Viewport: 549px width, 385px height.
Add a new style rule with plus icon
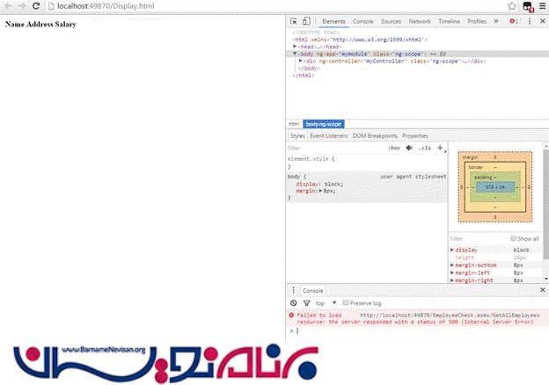[x=439, y=149]
